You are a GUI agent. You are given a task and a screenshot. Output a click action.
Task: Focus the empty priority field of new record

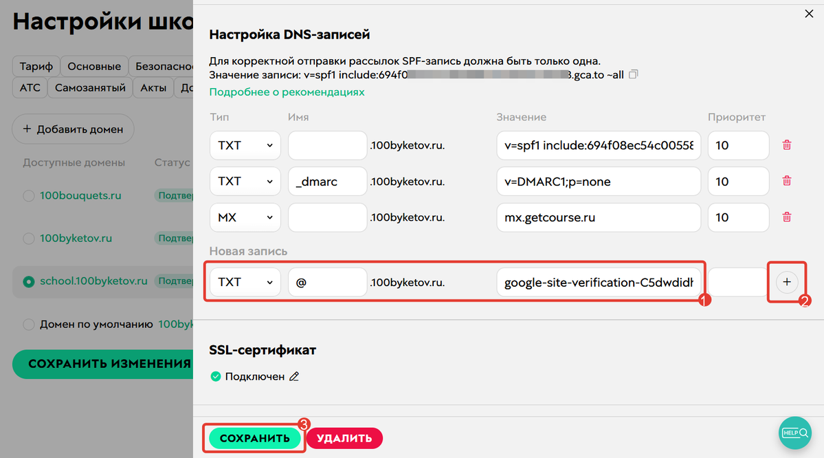tap(738, 283)
